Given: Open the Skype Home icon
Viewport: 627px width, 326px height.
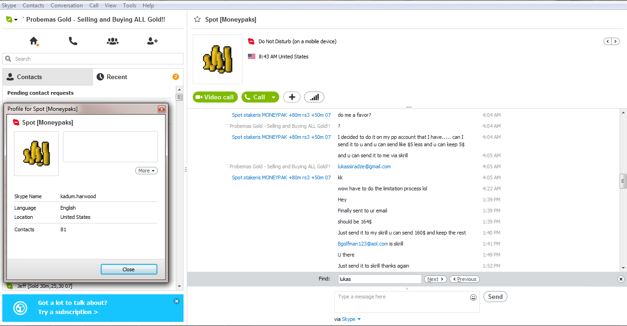Looking at the screenshot, I should [34, 41].
